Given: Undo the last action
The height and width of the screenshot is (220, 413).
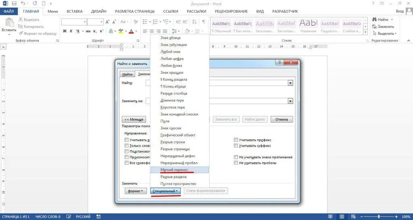Looking at the screenshot, I should click(x=23, y=4).
